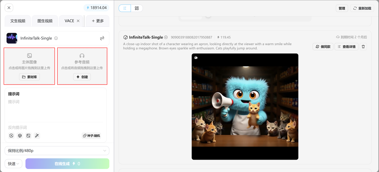Click the generated furry monster video thumbnail

245,107
